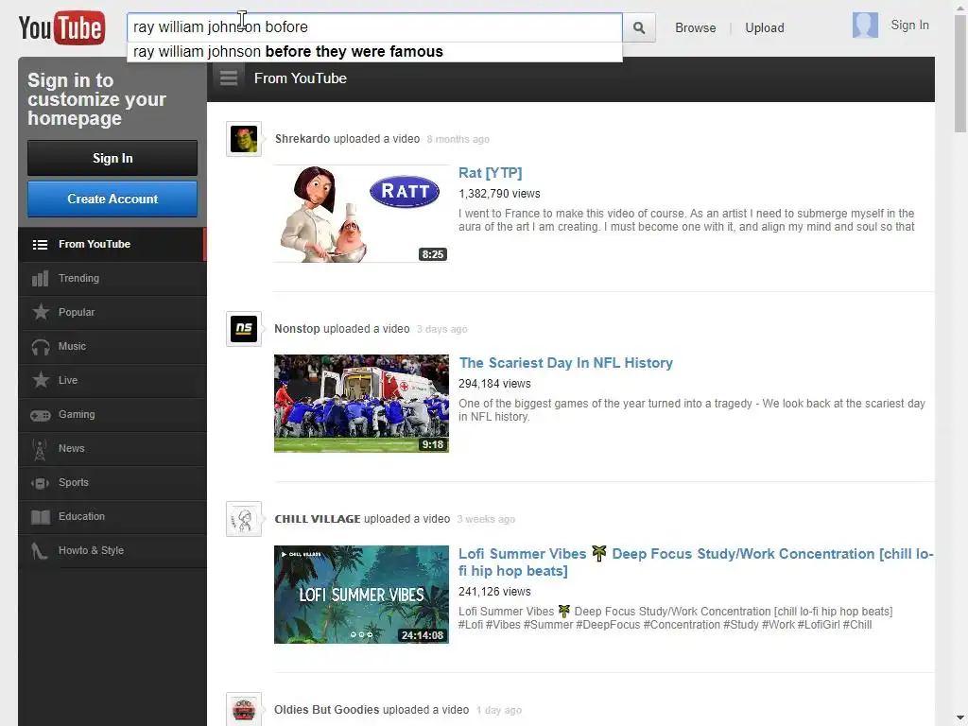Click the 'From YouTube' feed header text
Viewport: 968px width, 726px height.
point(301,78)
